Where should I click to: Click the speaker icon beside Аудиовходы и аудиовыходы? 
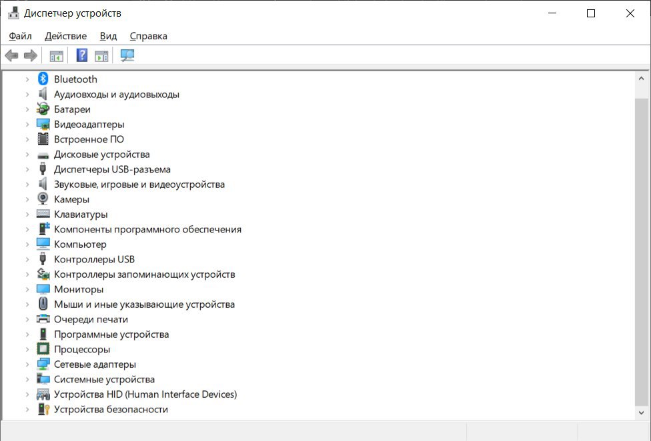point(43,94)
